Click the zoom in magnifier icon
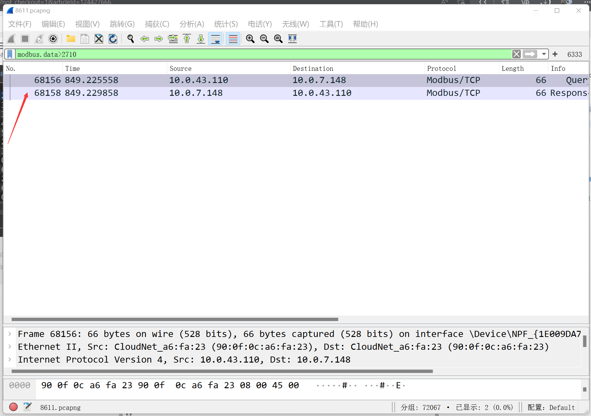The image size is (591, 416). 250,39
